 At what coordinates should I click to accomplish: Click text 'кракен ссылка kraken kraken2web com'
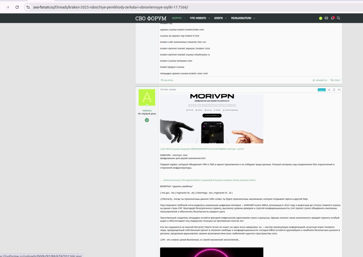[x=182, y=30]
